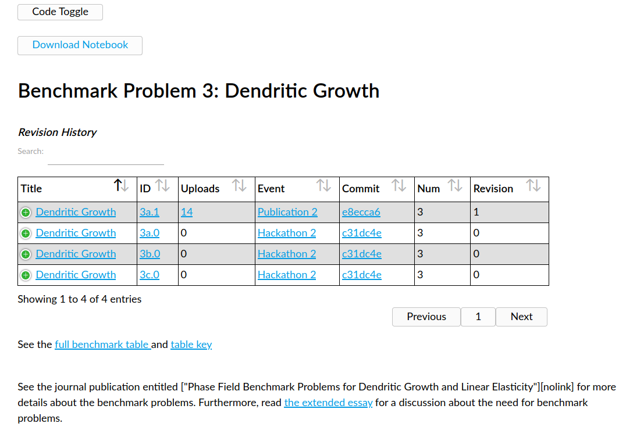Open Hackathon 2 link in row 3b.0
The height and width of the screenshot is (427, 626).
point(287,254)
